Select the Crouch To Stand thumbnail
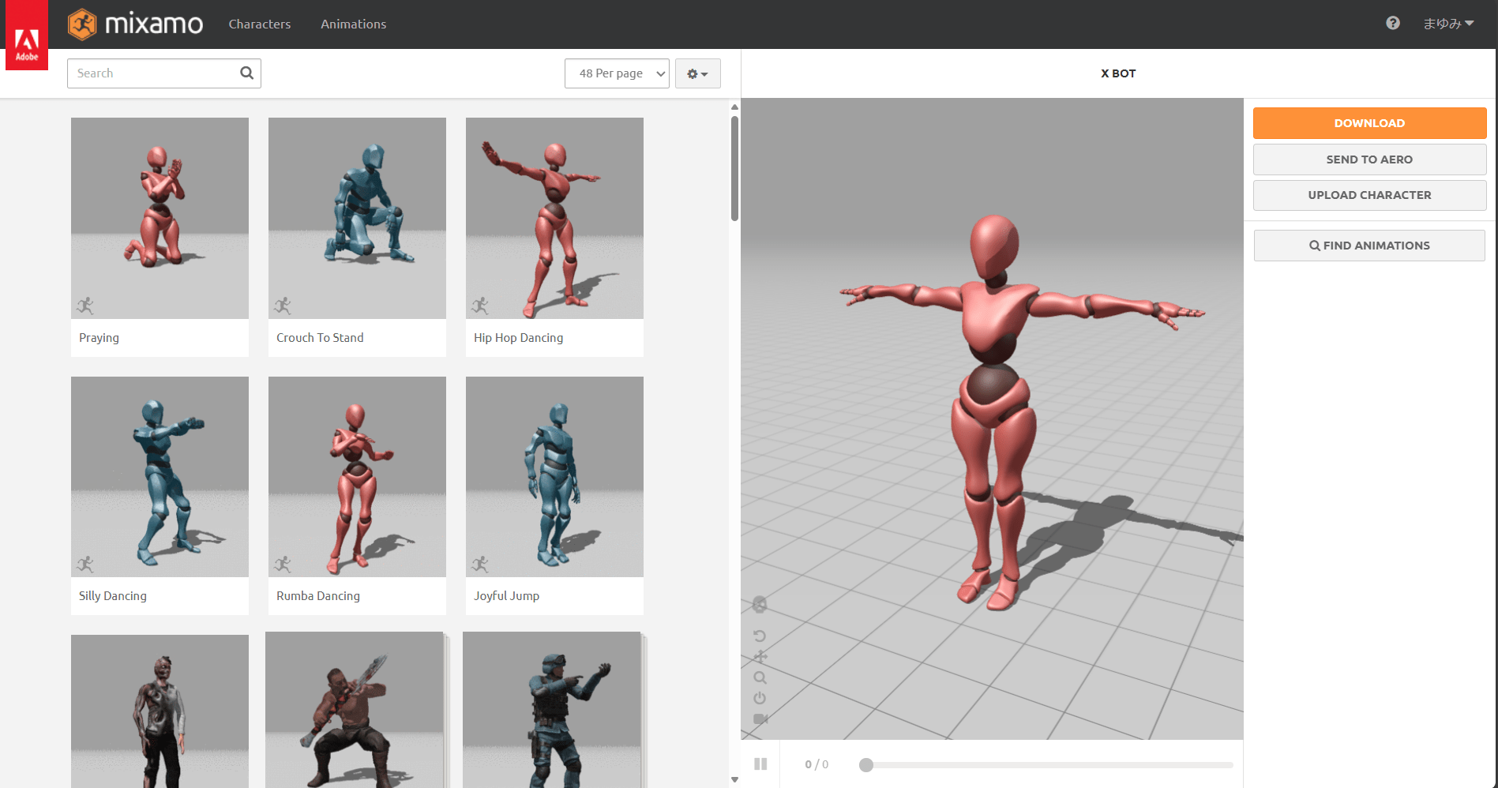The image size is (1498, 788). (x=357, y=218)
